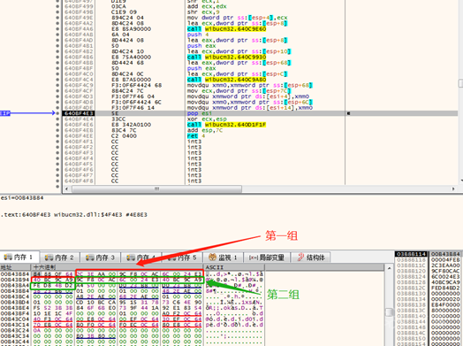This screenshot has width=463, height=346.
Task: Select stack value 2C3EAA00
Action: tap(446, 265)
